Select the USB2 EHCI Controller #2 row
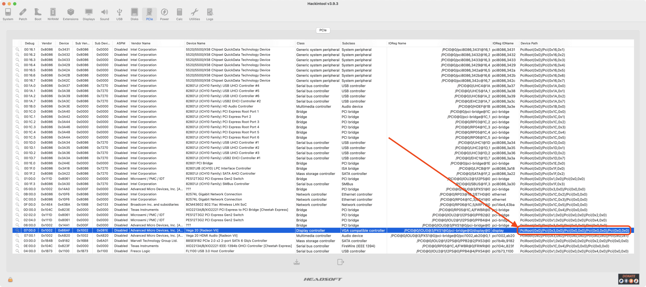The width and height of the screenshot is (646, 287). [x=323, y=101]
